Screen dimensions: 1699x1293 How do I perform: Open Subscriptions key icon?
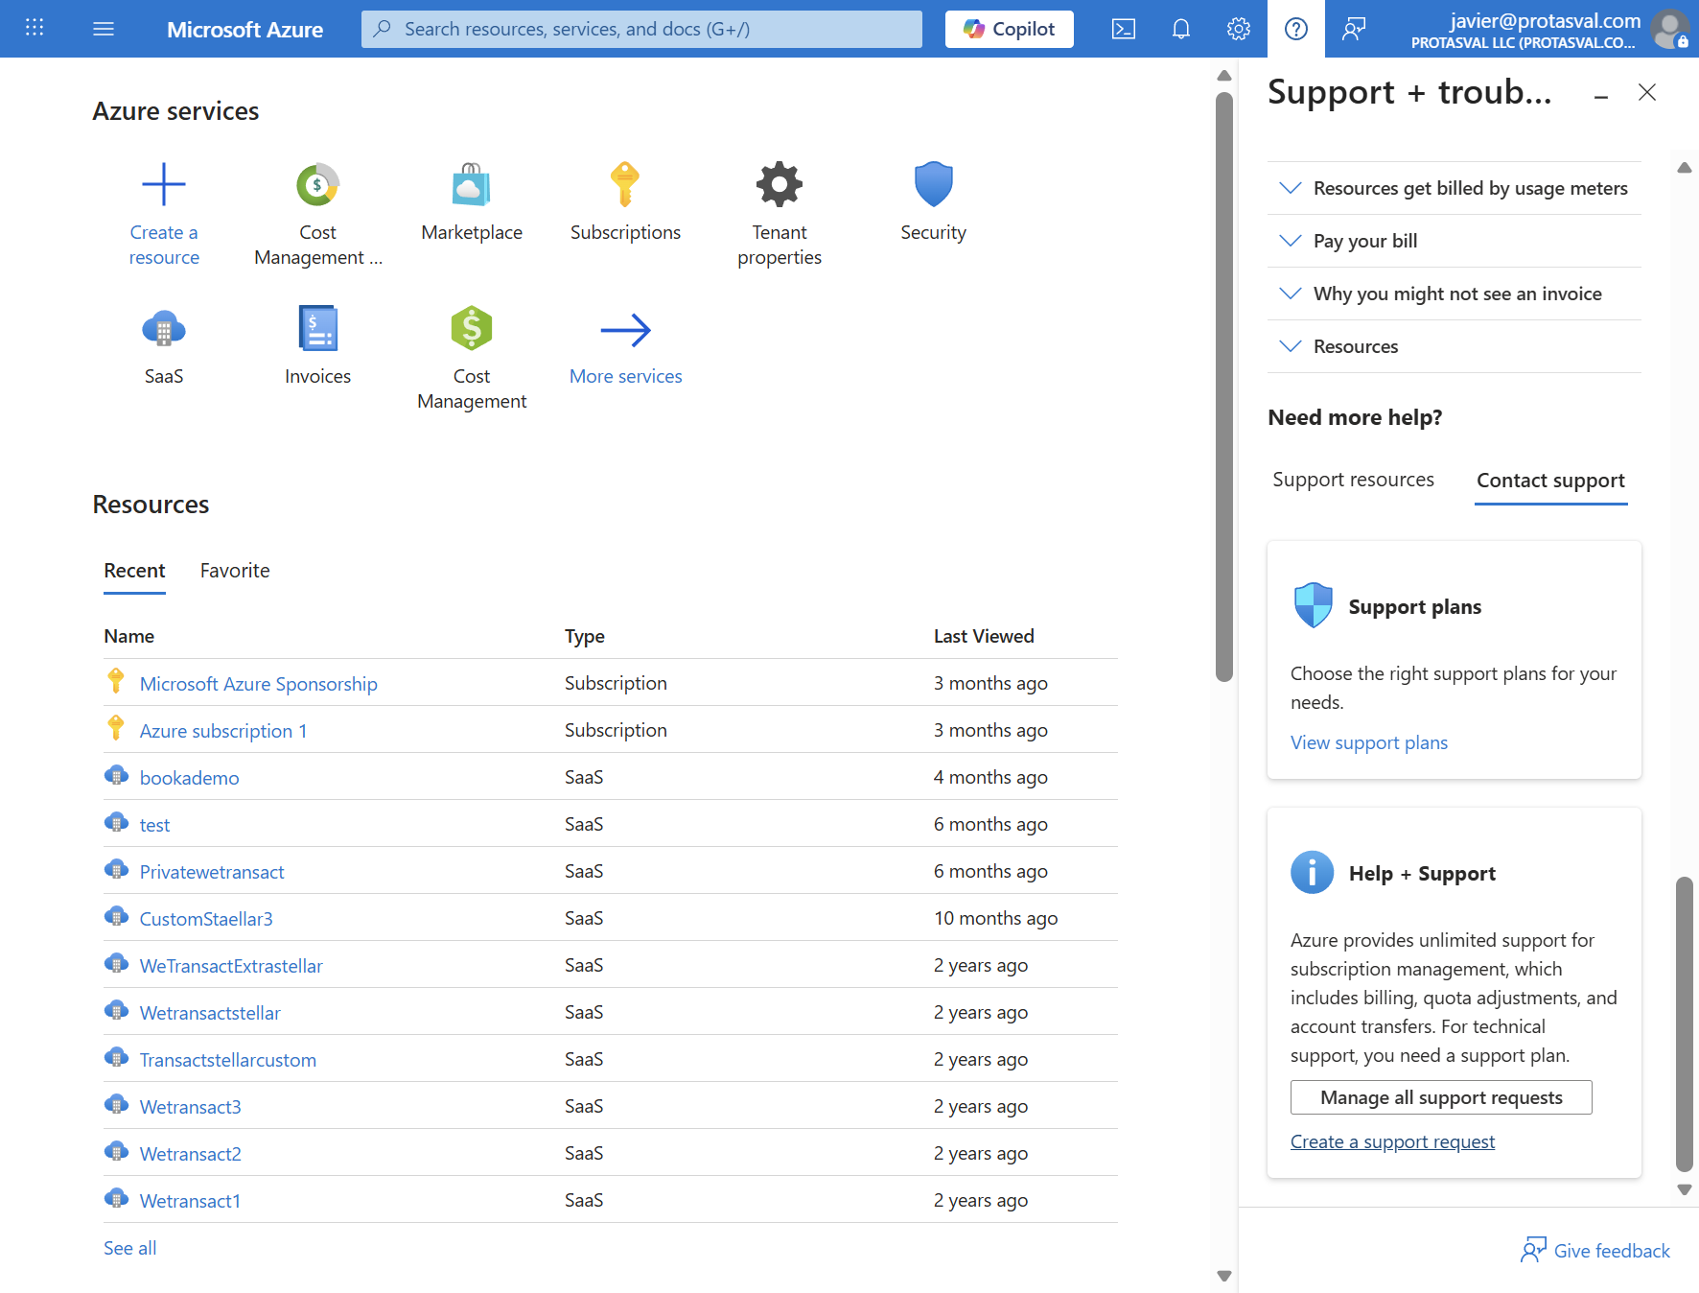[625, 184]
